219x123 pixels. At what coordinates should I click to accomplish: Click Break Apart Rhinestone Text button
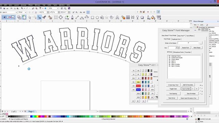[x=189, y=98]
